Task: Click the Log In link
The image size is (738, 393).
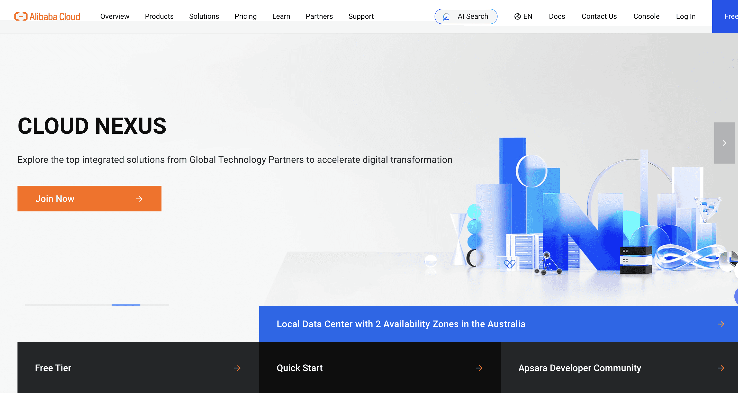Action: 685,16
